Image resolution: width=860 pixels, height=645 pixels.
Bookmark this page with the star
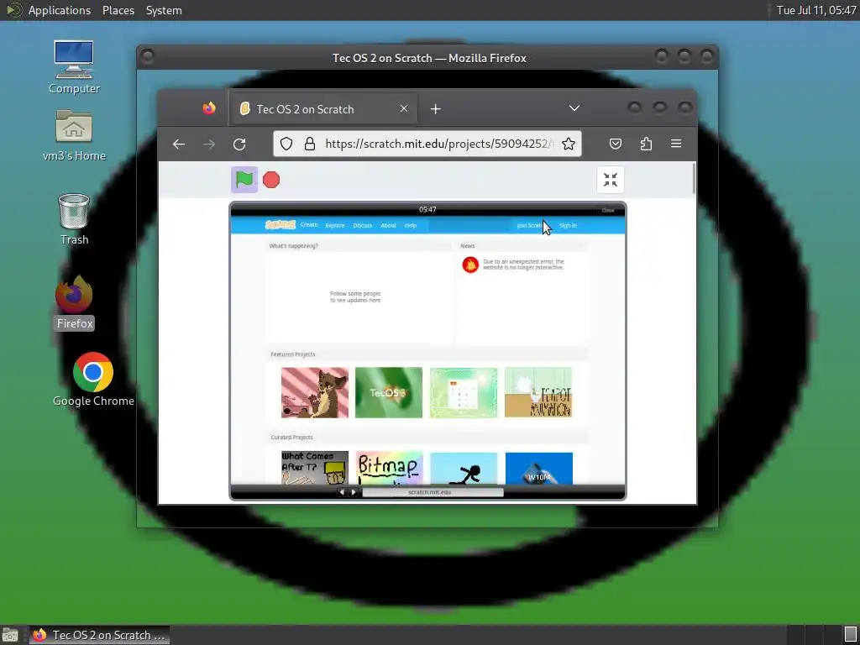[569, 144]
